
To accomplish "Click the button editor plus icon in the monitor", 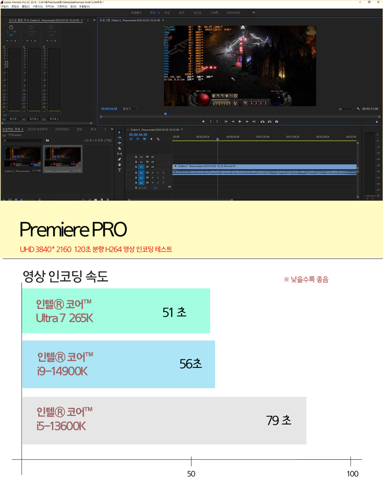I will pyautogui.click(x=377, y=121).
